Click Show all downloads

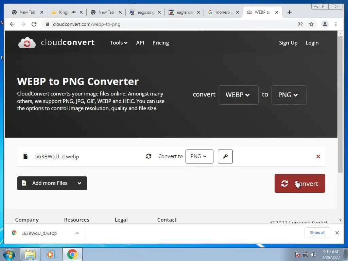(x=318, y=233)
